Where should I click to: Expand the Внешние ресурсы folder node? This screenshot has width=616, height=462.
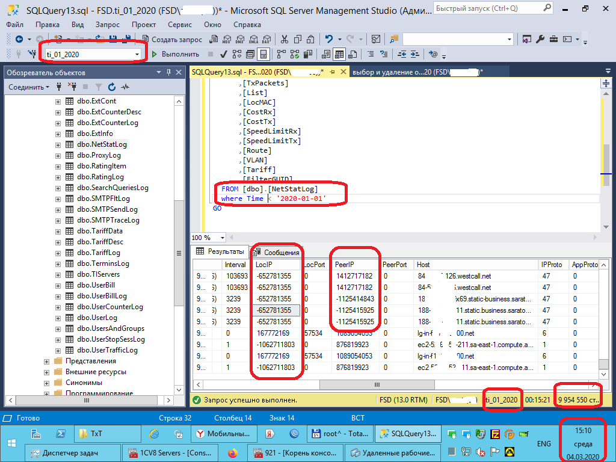(46, 372)
